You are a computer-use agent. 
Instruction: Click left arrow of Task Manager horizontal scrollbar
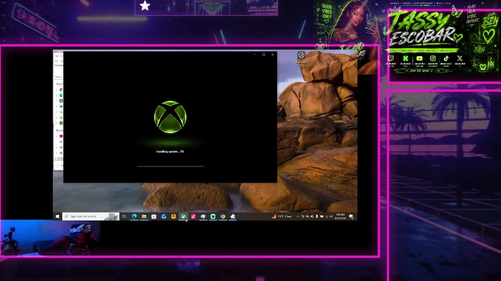[56, 158]
